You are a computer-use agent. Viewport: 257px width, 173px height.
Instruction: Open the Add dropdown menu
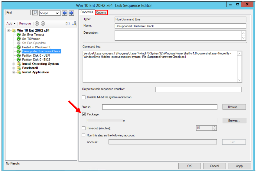(x=11, y=23)
